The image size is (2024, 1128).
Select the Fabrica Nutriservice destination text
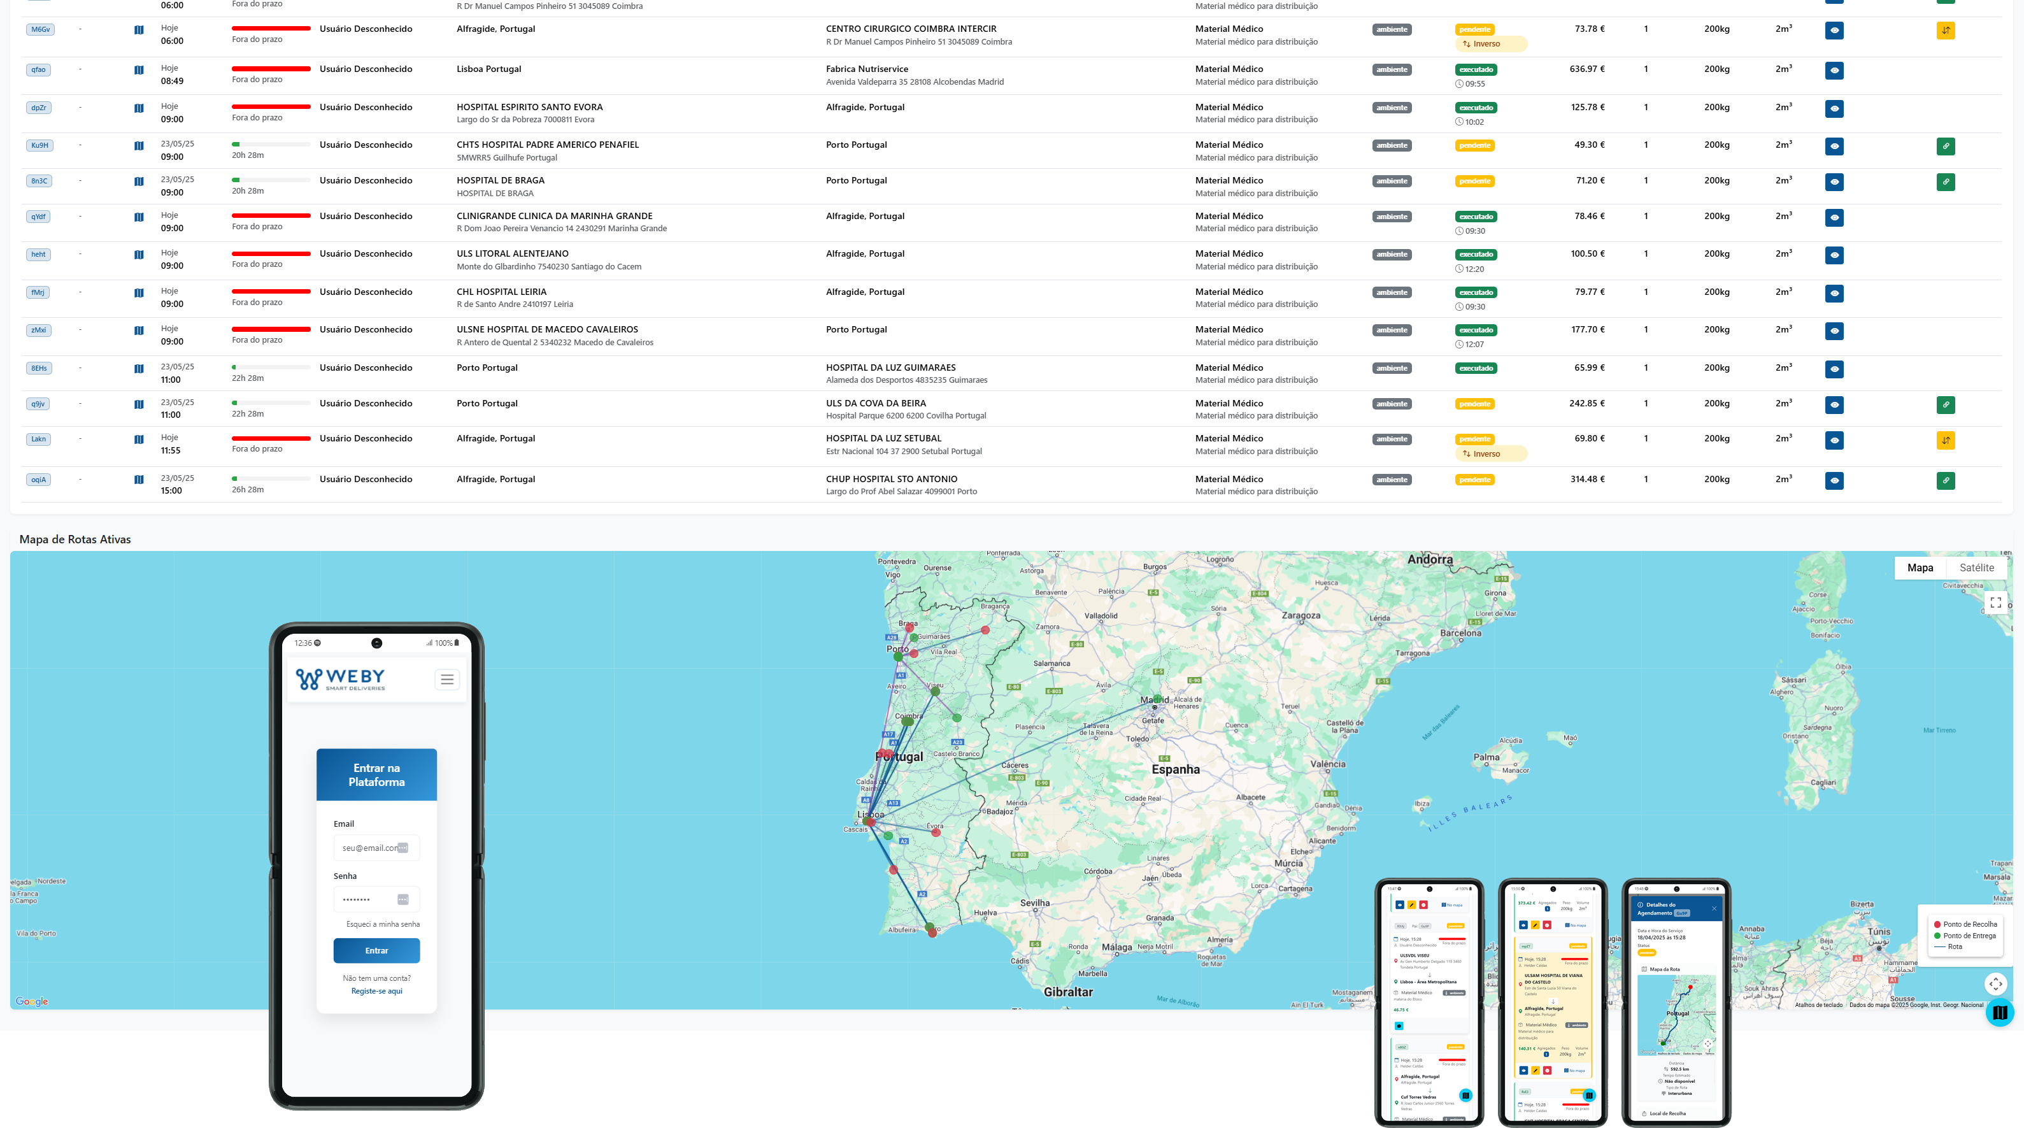[867, 69]
